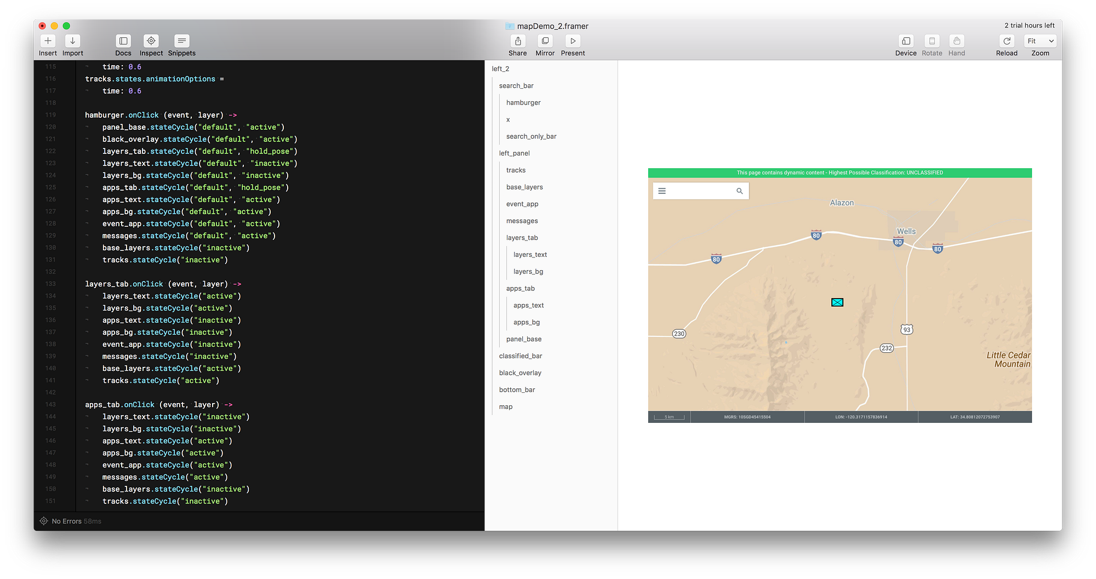Image resolution: width=1096 pixels, height=579 pixels.
Task: Open the Import tool
Action: (72, 41)
